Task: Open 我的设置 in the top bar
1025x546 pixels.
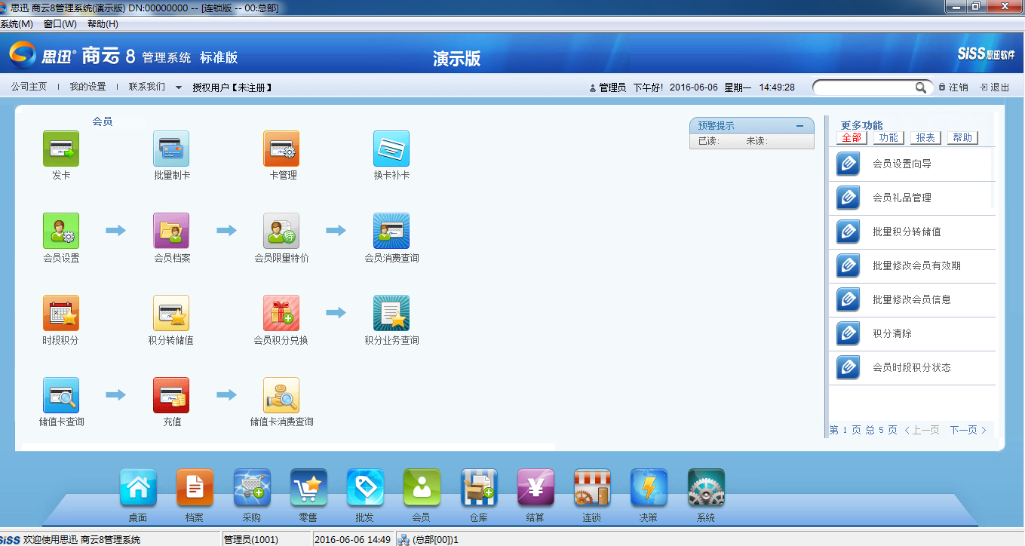Action: pyautogui.click(x=87, y=87)
